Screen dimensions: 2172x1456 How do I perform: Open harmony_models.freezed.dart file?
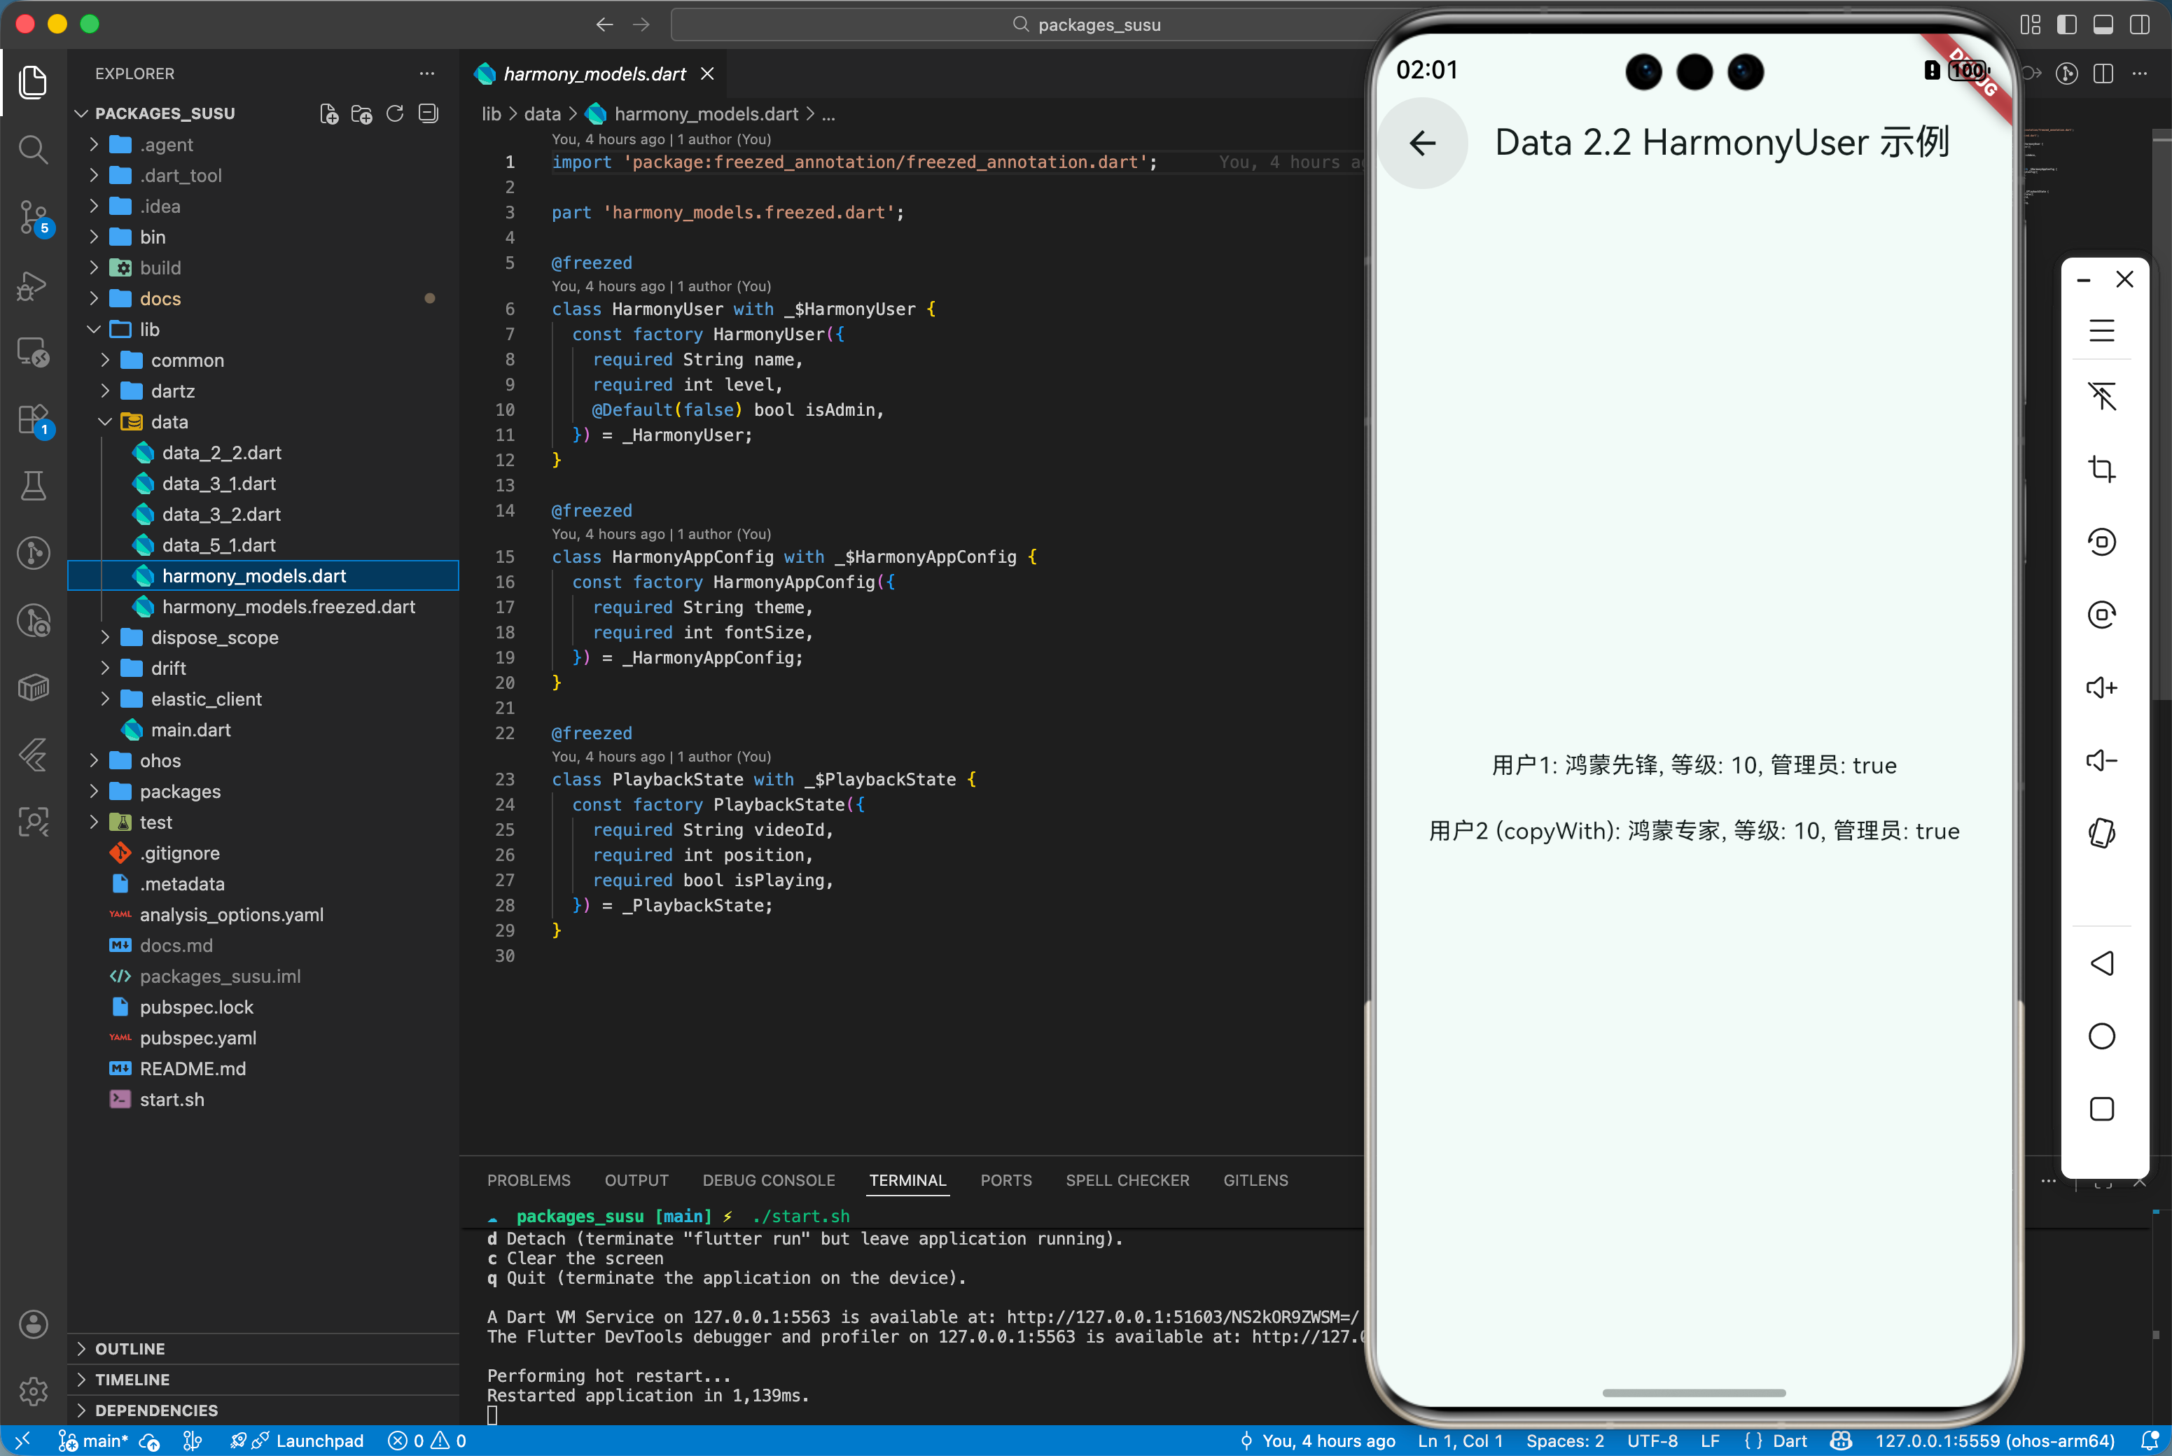[288, 606]
